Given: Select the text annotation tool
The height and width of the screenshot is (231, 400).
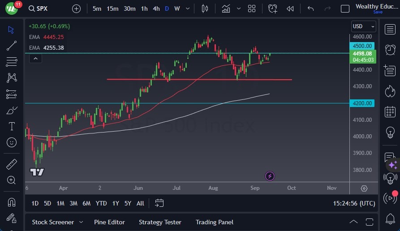Looking at the screenshot, I should (x=12, y=126).
